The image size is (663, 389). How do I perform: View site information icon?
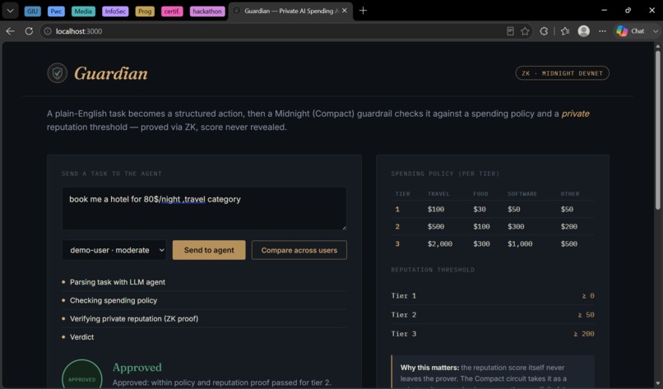tap(48, 31)
